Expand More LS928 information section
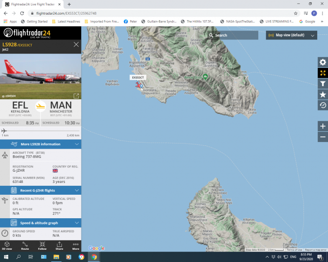 (41, 144)
